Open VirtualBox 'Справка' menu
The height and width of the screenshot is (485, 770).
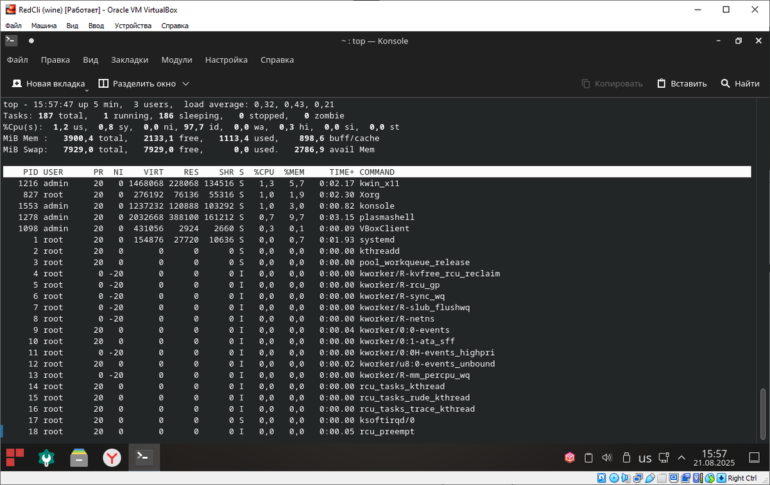175,26
